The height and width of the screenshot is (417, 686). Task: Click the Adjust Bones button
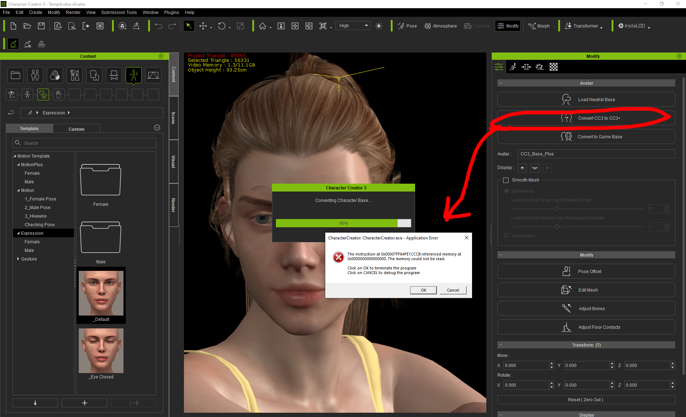pyautogui.click(x=586, y=309)
